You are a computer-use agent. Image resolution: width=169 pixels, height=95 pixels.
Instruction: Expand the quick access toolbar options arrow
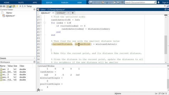click(122, 2)
